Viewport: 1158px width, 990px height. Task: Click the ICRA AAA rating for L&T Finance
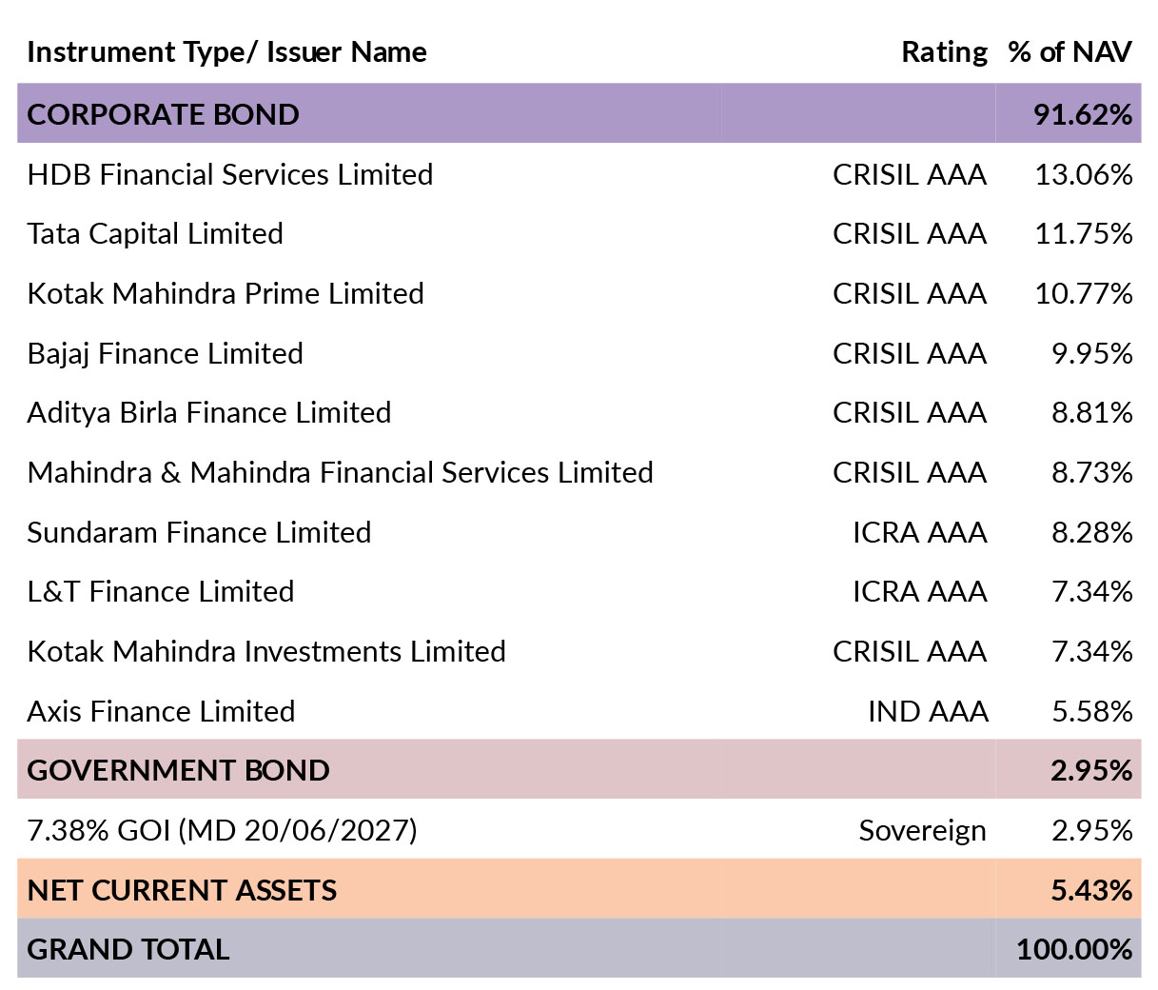[x=919, y=592]
